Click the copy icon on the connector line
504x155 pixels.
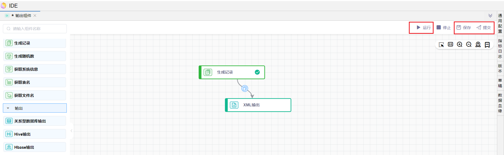(x=245, y=88)
